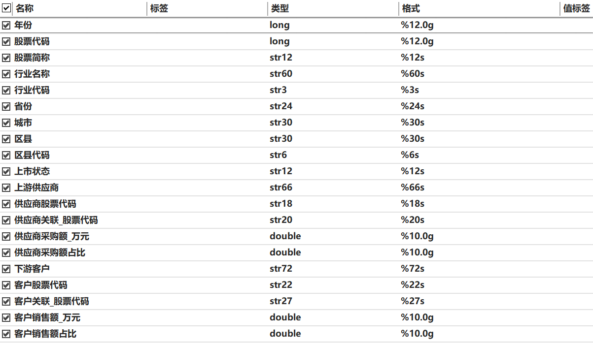The image size is (593, 345).
Task: Toggle checkbox beside 下游客户
Action: 6,269
